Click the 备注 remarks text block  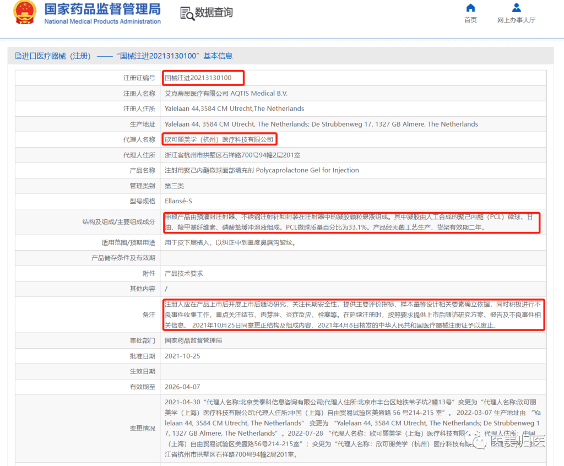click(353, 315)
